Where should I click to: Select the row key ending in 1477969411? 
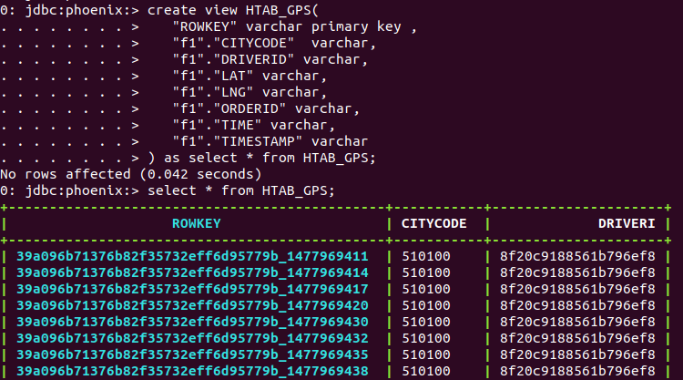192,256
